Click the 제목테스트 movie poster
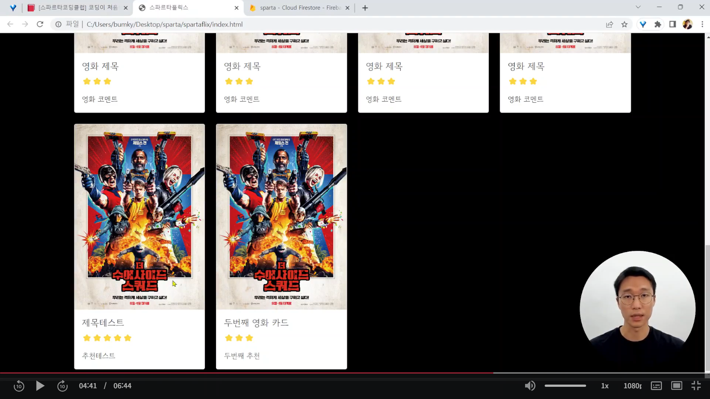This screenshot has width=710, height=399. click(x=139, y=216)
